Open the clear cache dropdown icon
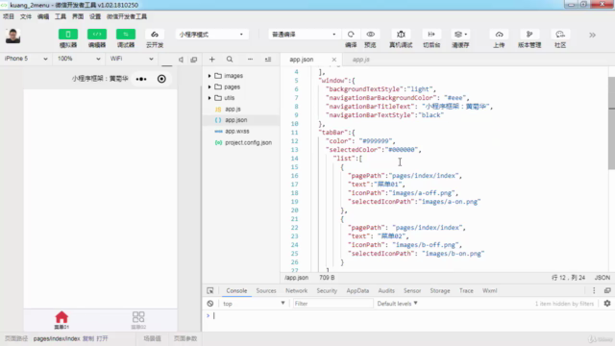The image size is (615, 346). pyautogui.click(x=460, y=35)
